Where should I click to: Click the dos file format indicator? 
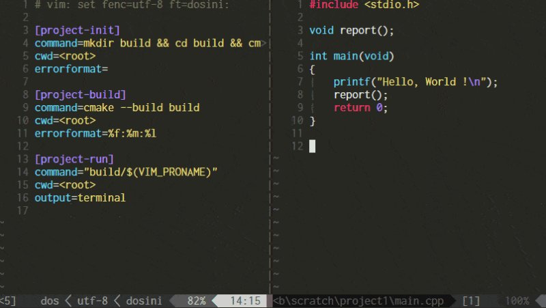[50, 300]
